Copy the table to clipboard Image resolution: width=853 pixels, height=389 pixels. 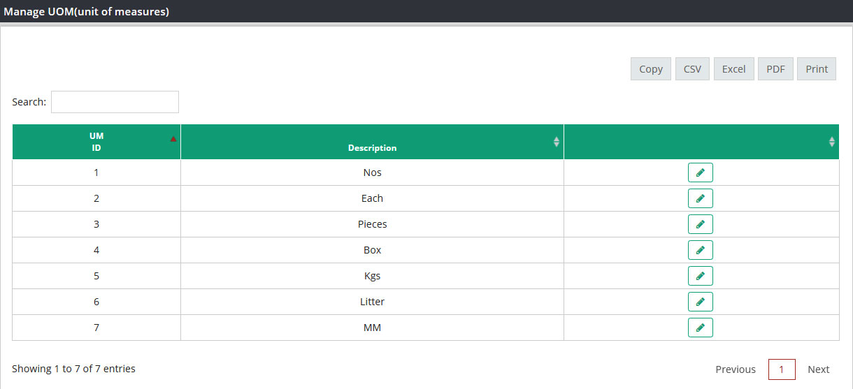pos(651,69)
